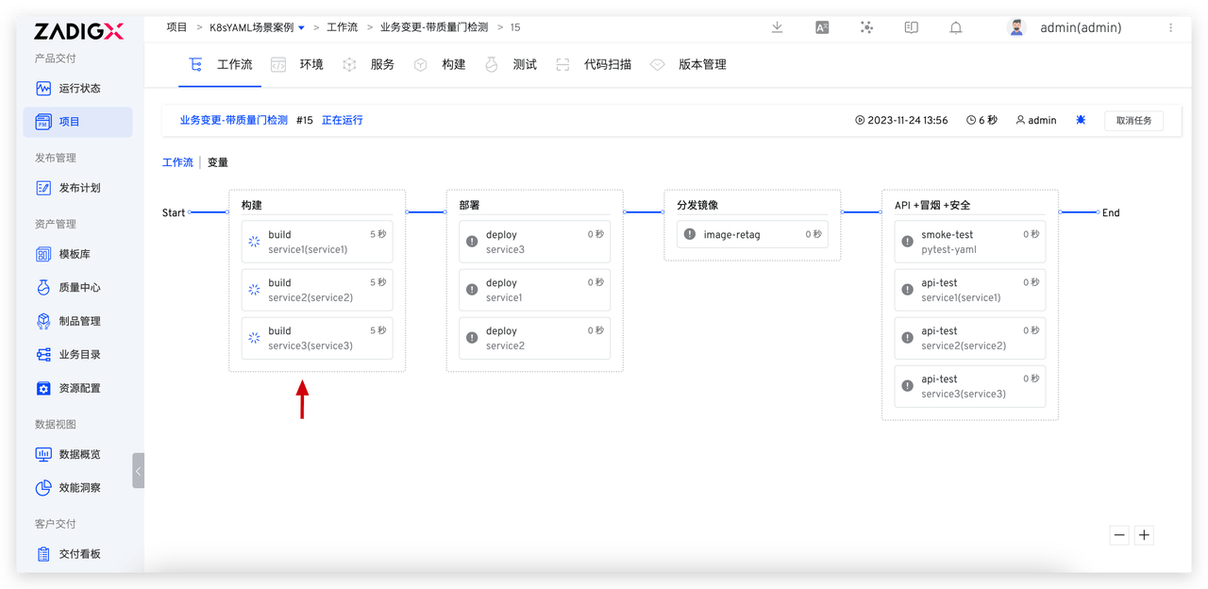
Task: Zoom in the workflow canvas with plus
Action: [1144, 535]
